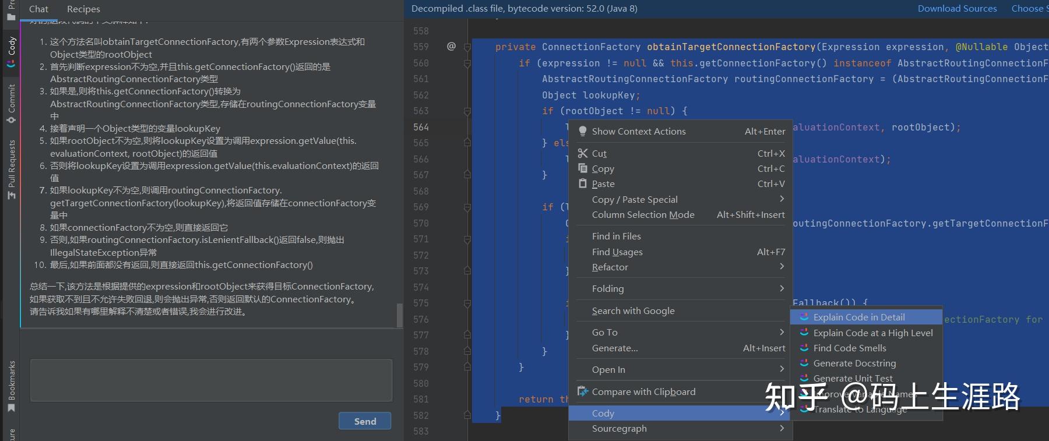
Task: Click the Cut scissors icon
Action: 582,153
